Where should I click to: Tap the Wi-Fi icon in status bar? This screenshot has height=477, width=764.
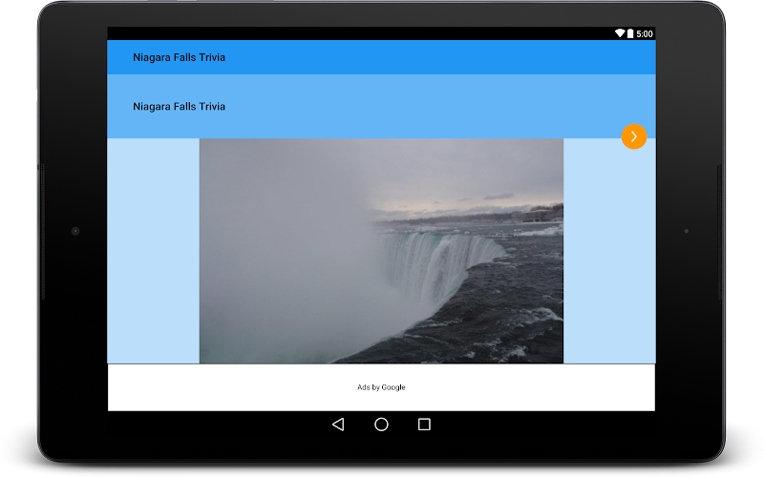(x=619, y=33)
